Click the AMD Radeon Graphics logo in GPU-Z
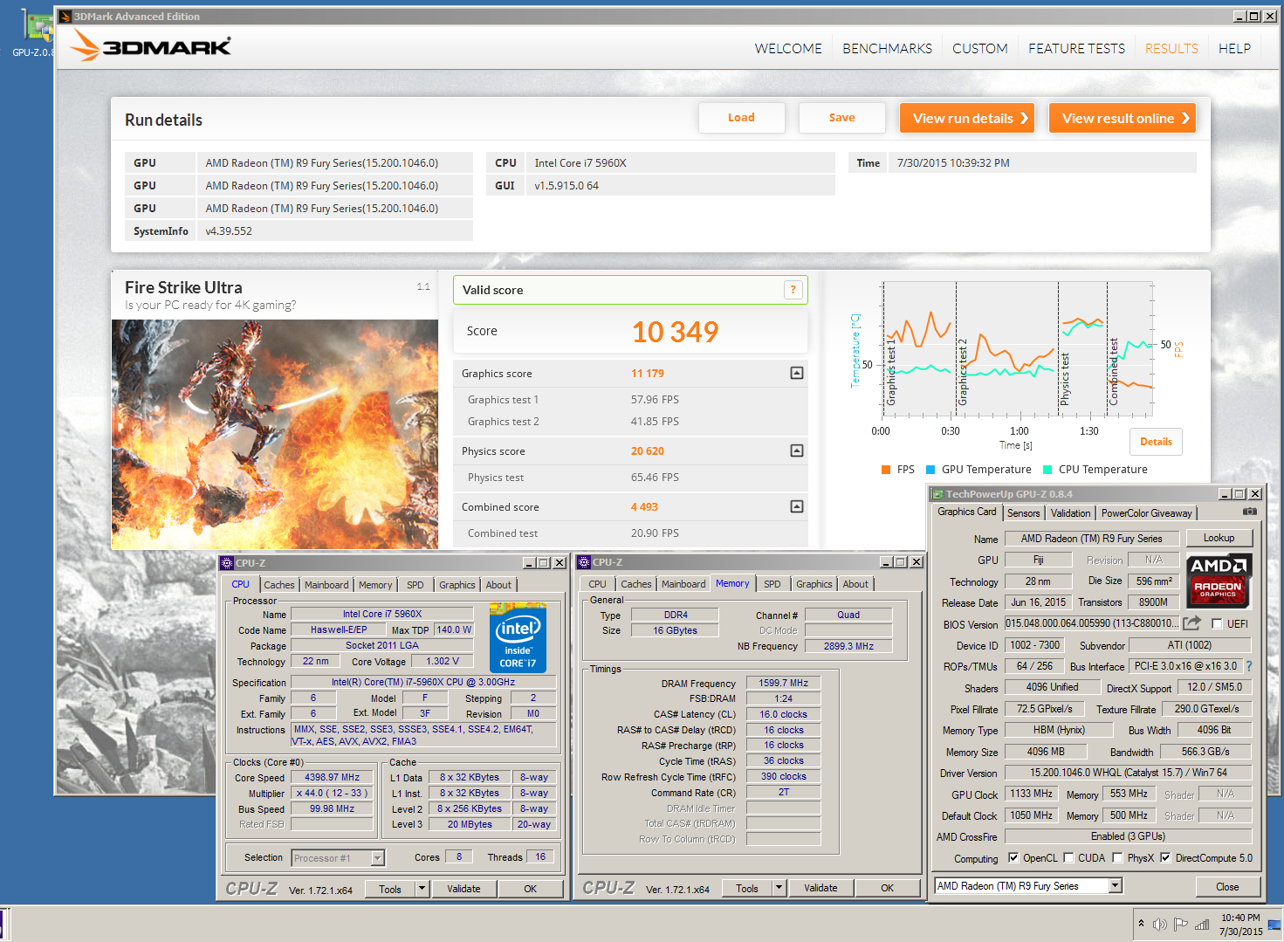1284x942 pixels. [1219, 581]
